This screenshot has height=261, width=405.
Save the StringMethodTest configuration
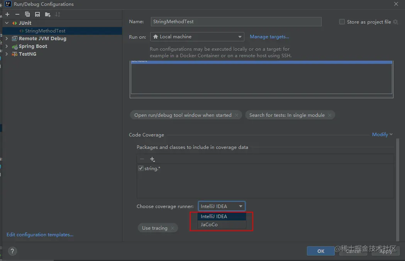click(x=37, y=14)
